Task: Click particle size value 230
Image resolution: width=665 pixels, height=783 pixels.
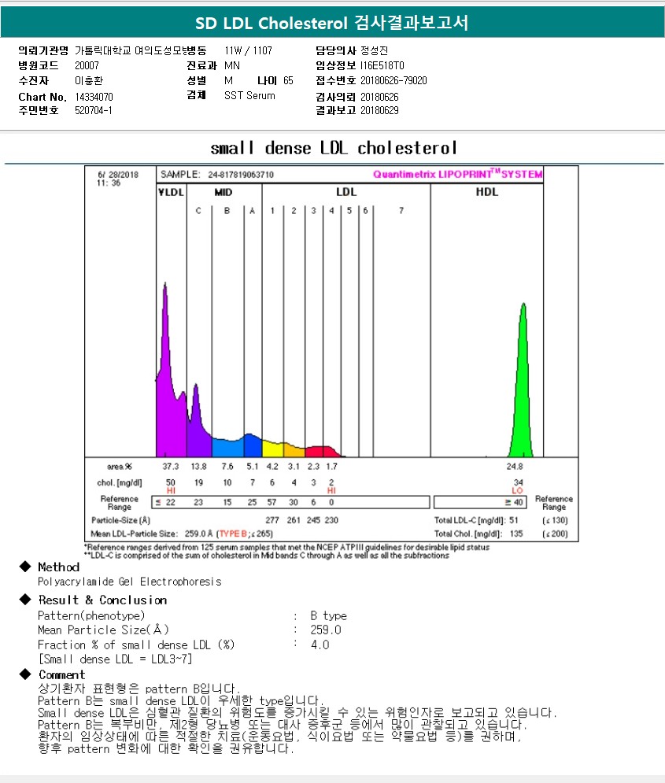Action: pos(331,520)
